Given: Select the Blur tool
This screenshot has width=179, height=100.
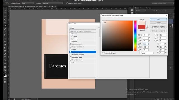Looking at the screenshot, I should pos(5,48).
